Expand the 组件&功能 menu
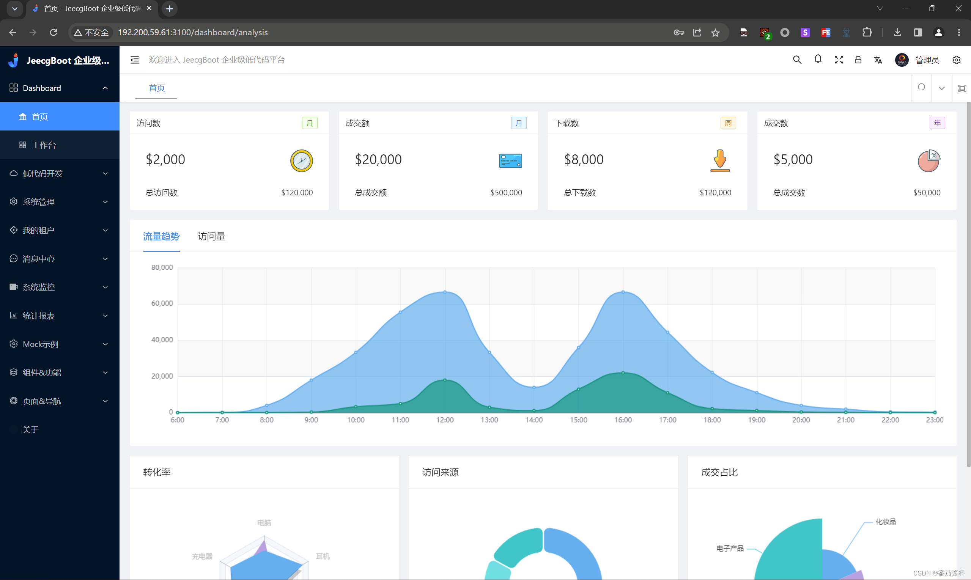Screen dimensions: 971x580 pyautogui.click(x=60, y=373)
